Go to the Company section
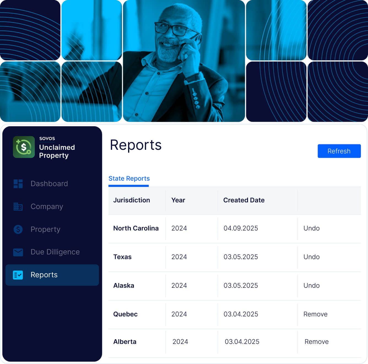The image size is (368, 364). coord(47,207)
